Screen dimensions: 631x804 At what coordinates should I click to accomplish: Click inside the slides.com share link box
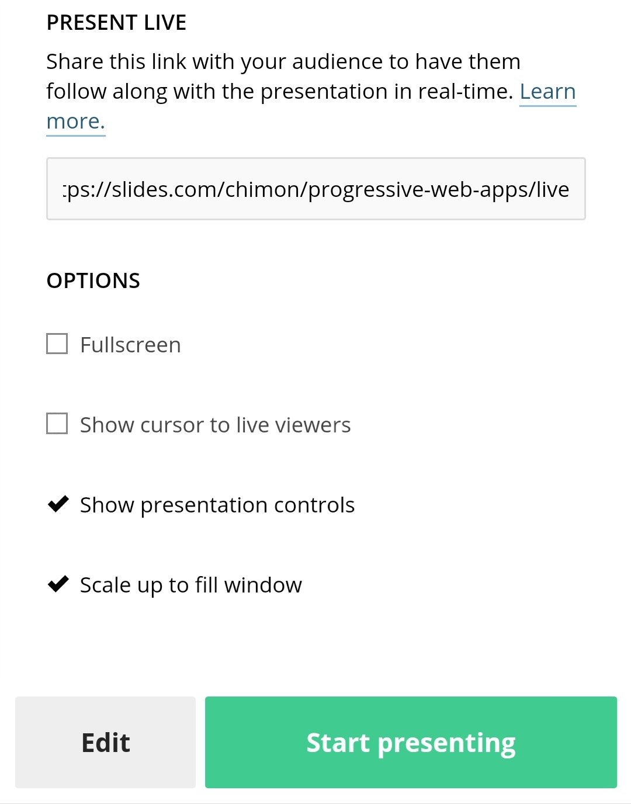pyautogui.click(x=315, y=188)
